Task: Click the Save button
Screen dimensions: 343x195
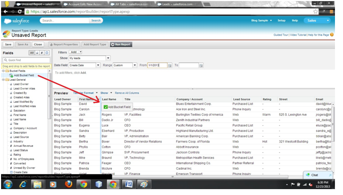Action: pyautogui.click(x=9, y=44)
